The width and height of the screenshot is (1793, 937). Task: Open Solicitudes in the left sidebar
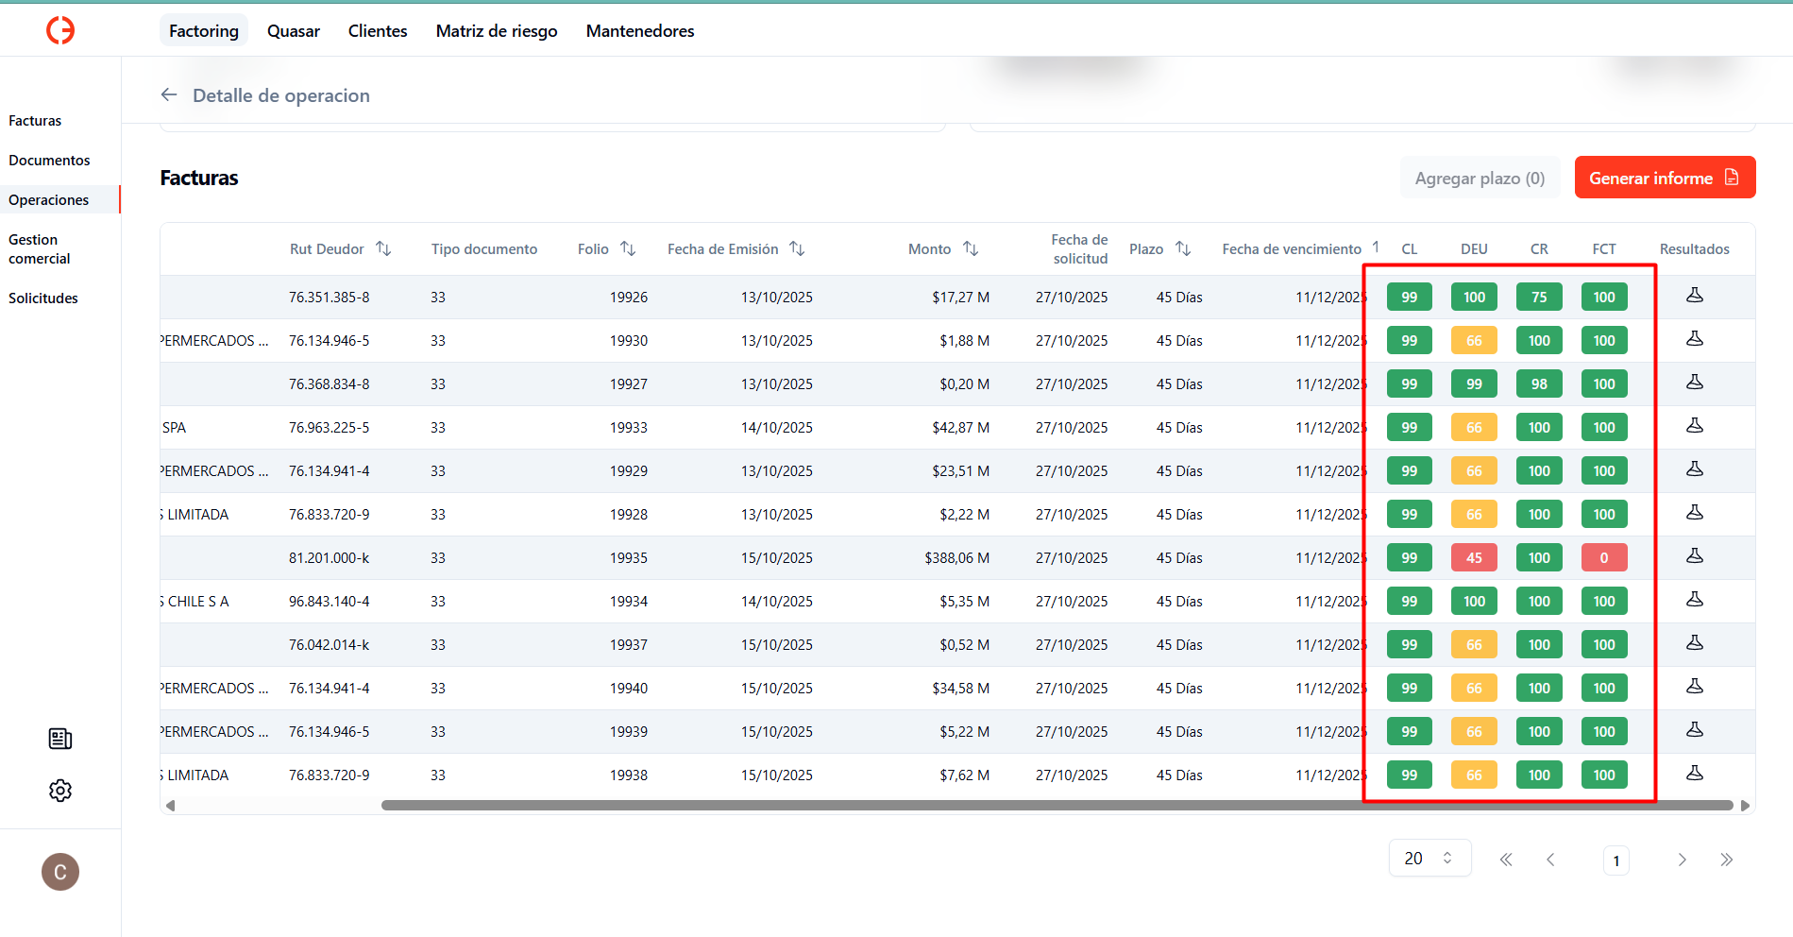pyautogui.click(x=43, y=298)
